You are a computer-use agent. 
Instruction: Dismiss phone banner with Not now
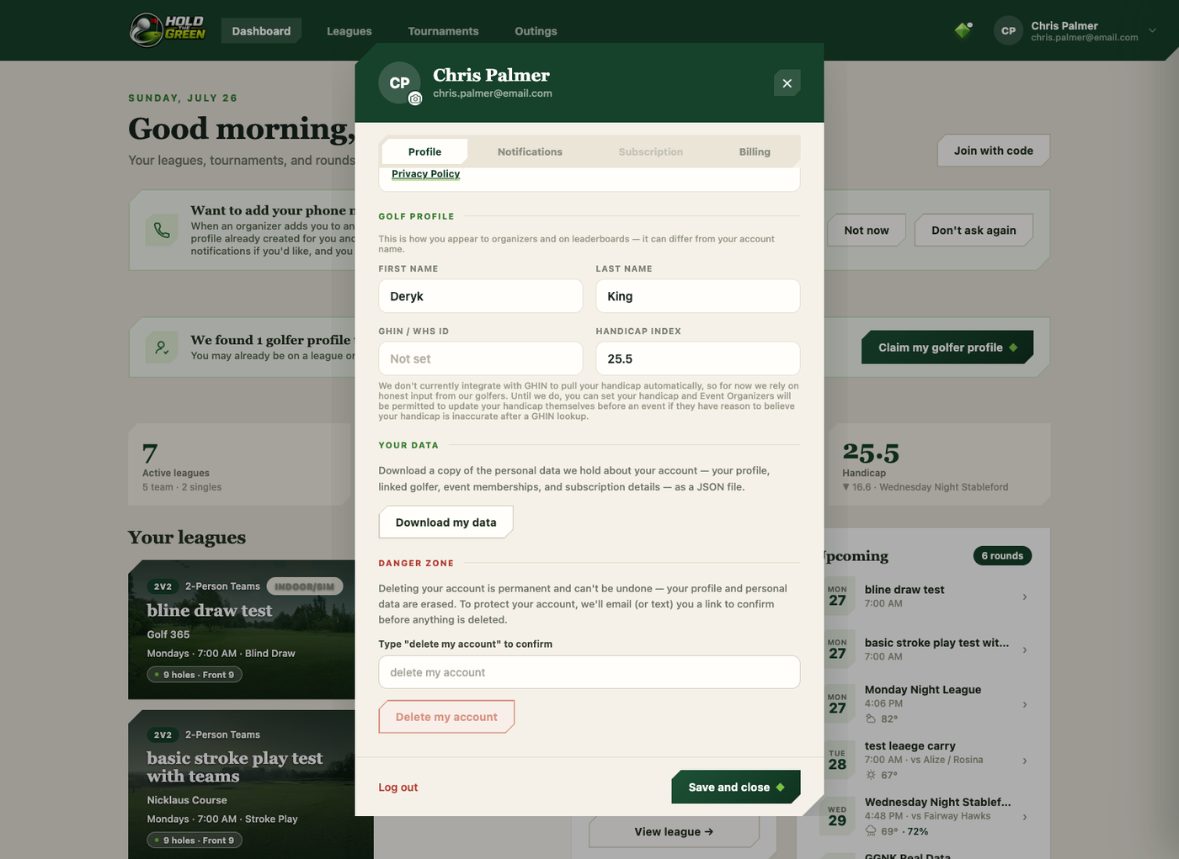[x=867, y=231]
